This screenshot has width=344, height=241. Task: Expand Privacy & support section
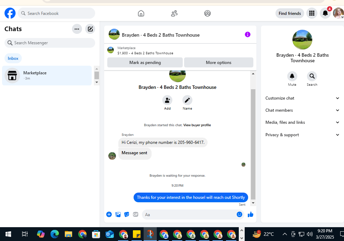(x=302, y=135)
